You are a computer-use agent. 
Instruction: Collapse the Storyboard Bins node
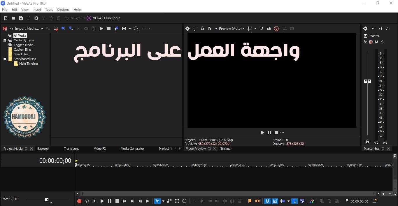click(5, 59)
